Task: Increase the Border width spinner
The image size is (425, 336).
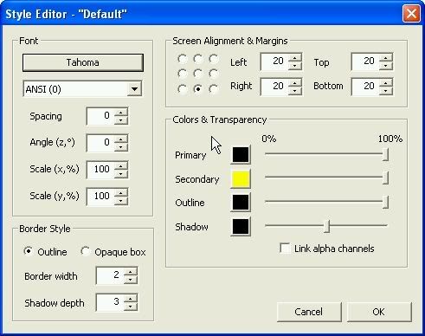Action: pos(131,272)
